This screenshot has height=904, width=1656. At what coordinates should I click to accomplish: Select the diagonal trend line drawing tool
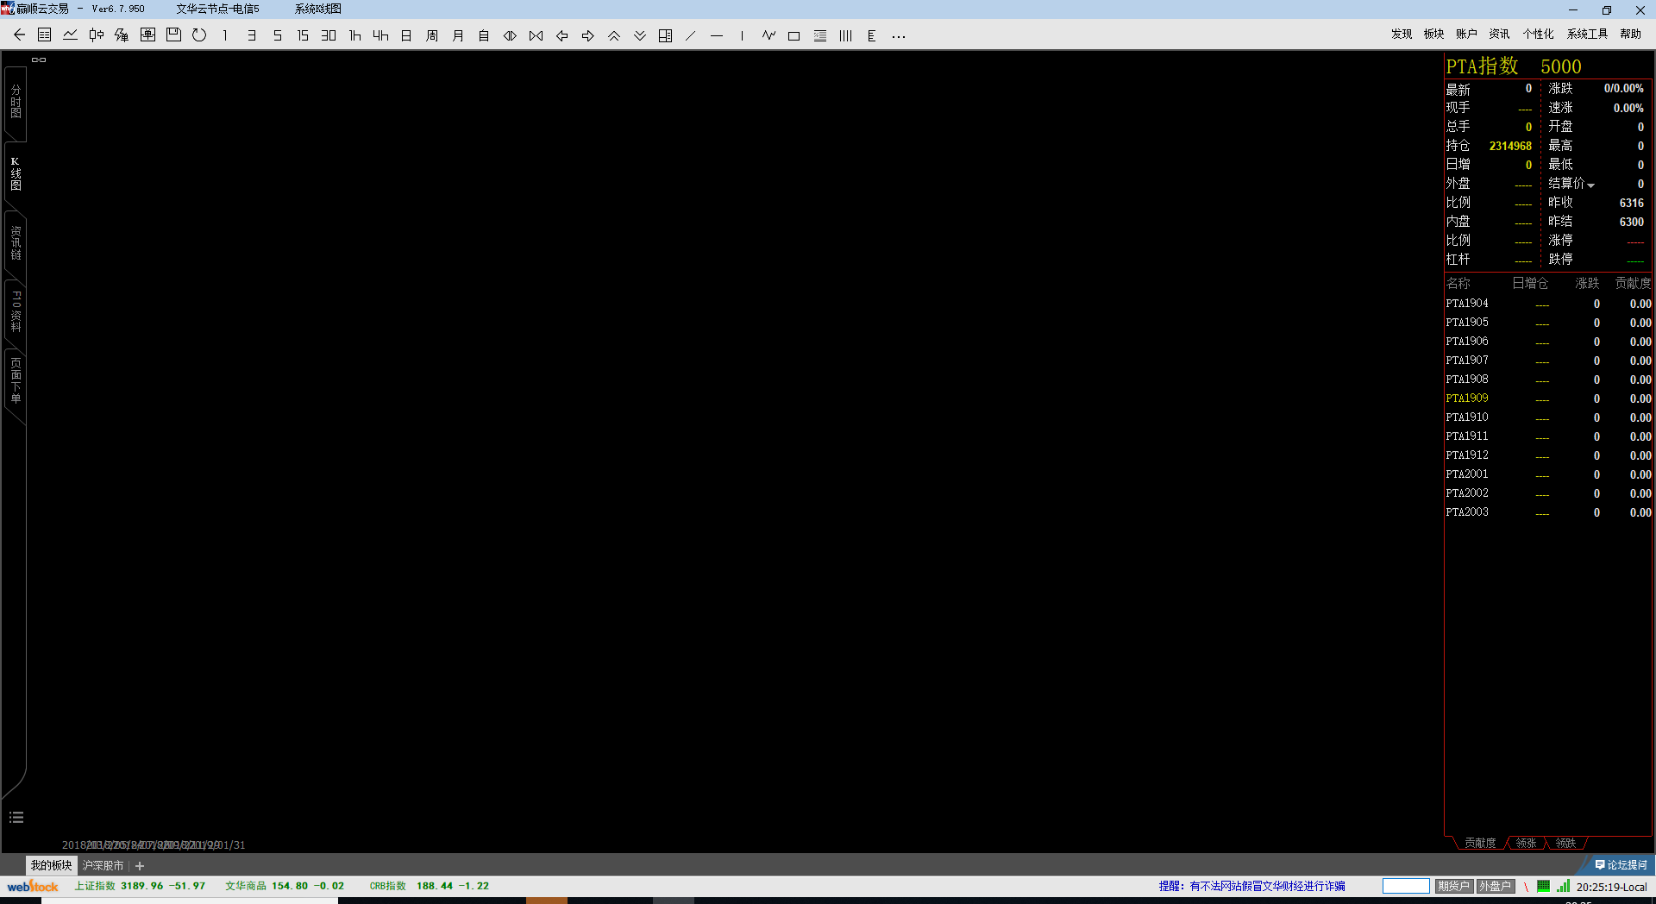691,35
